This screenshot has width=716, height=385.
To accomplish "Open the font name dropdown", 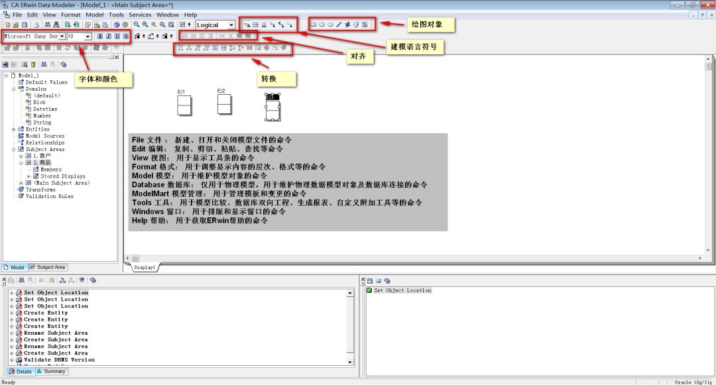I will click(62, 36).
